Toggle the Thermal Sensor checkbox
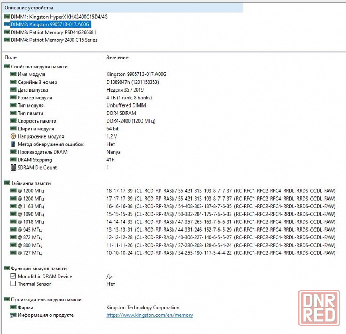 click(x=13, y=284)
